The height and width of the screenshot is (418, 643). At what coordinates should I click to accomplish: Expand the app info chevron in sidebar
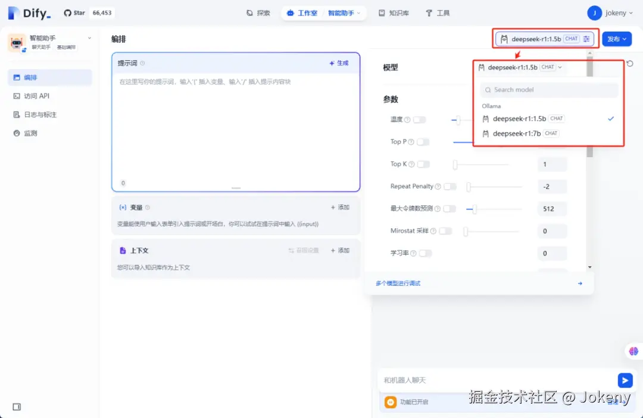(89, 38)
